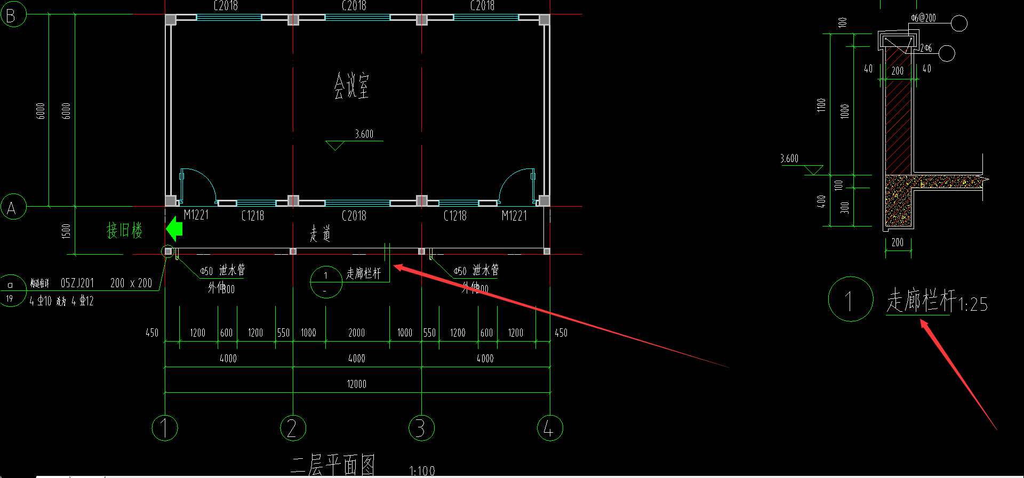Click the detail callout bubble under the corridor

pos(326,282)
